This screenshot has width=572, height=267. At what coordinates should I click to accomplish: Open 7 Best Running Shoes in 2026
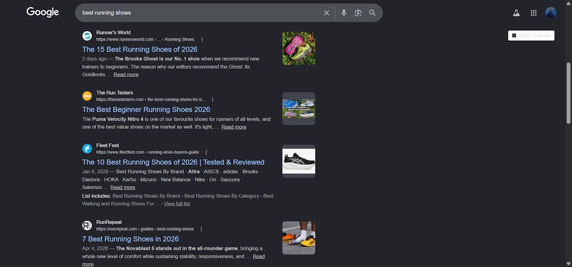click(131, 239)
